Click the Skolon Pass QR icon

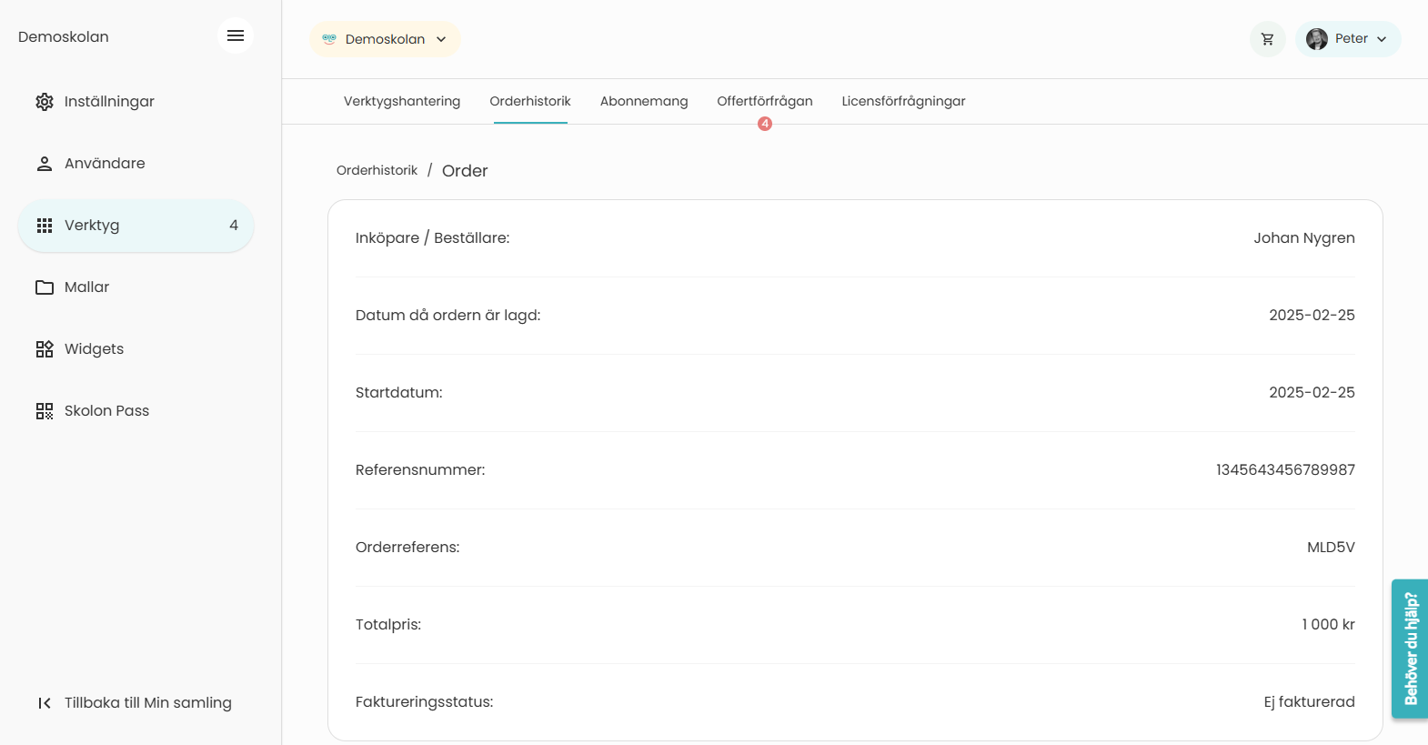pyautogui.click(x=45, y=411)
